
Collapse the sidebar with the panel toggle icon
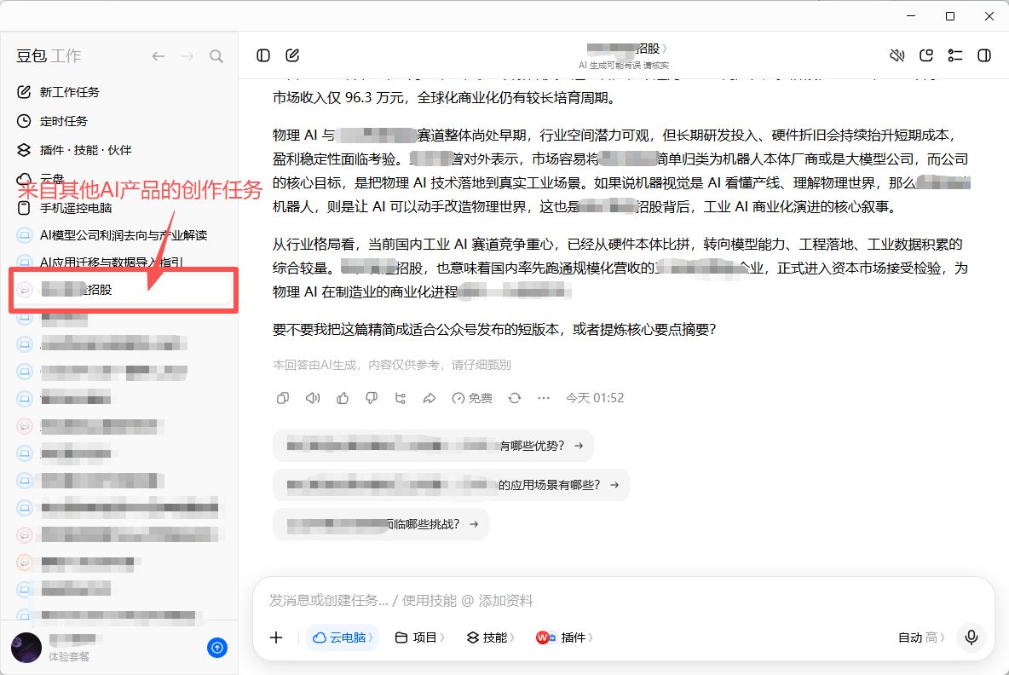[x=263, y=55]
